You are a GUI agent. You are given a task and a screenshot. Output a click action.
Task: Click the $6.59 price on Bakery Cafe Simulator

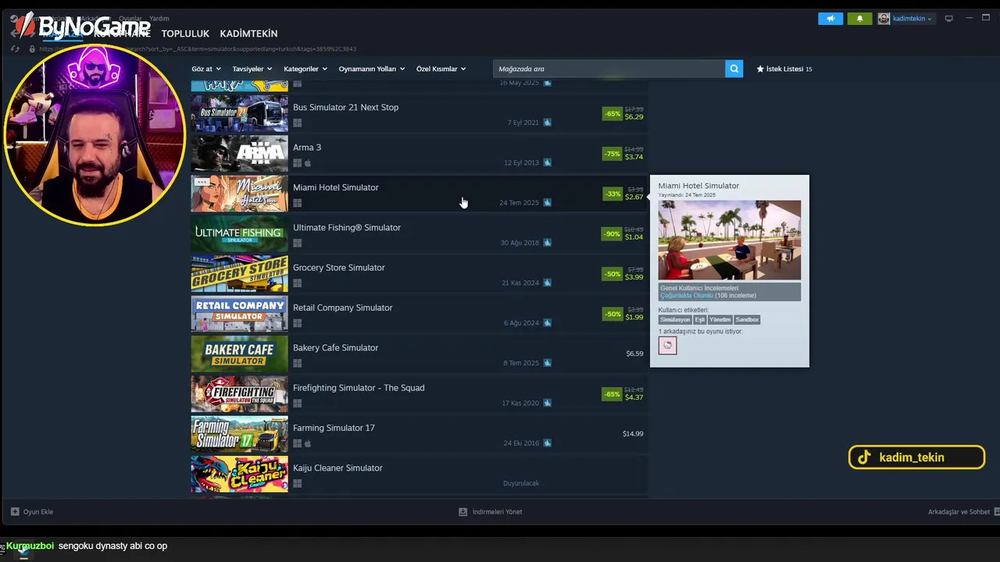pos(634,354)
